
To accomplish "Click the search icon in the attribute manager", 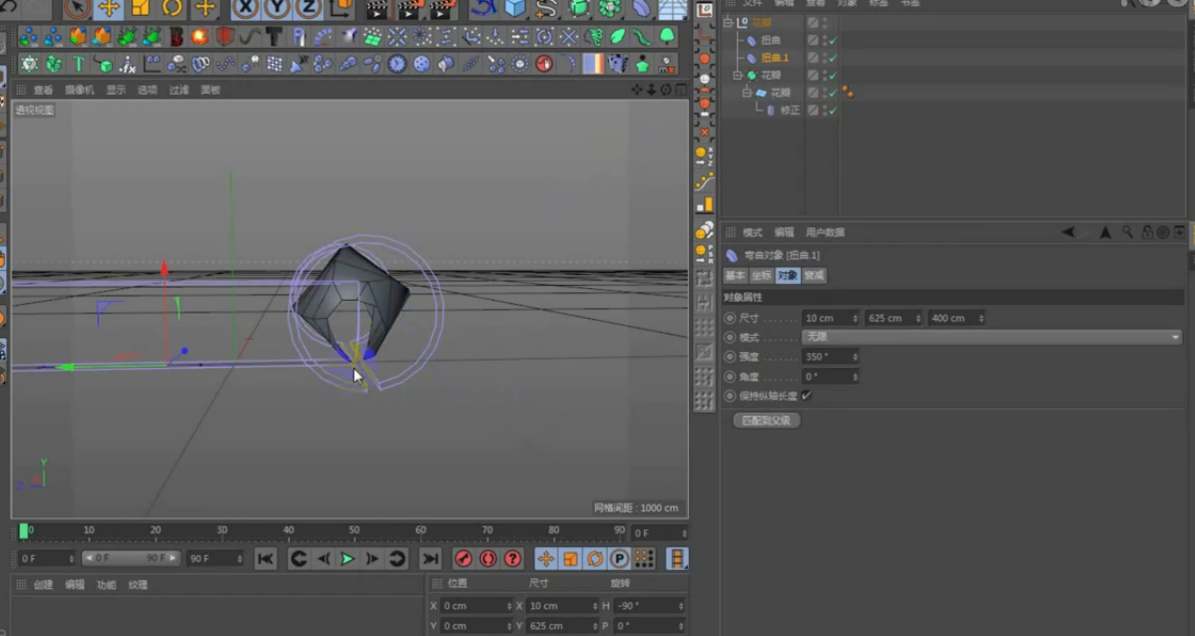I will 1127,232.
